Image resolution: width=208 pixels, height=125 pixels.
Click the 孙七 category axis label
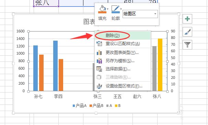tap(38, 97)
